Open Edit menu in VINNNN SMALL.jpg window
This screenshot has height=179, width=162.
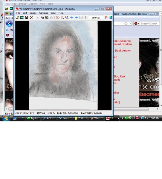(25, 13)
